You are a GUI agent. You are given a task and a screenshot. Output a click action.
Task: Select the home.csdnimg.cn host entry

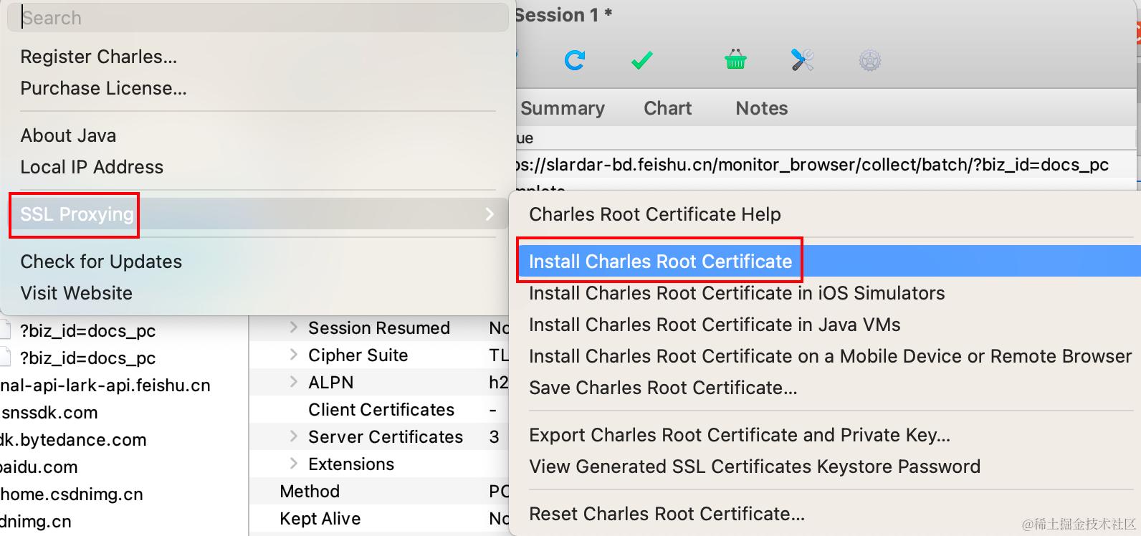point(72,494)
